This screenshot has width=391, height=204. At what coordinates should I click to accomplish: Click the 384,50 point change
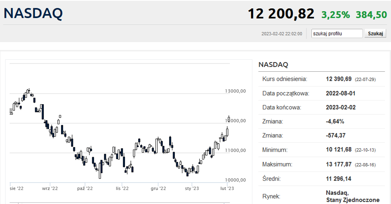pyautogui.click(x=371, y=15)
